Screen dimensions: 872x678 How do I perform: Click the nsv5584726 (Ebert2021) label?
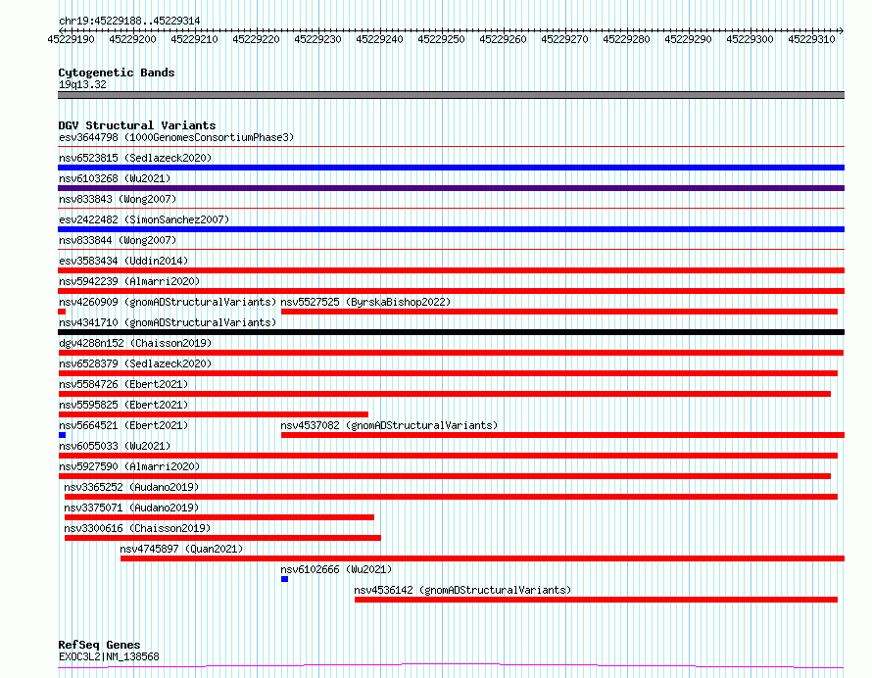pos(123,384)
